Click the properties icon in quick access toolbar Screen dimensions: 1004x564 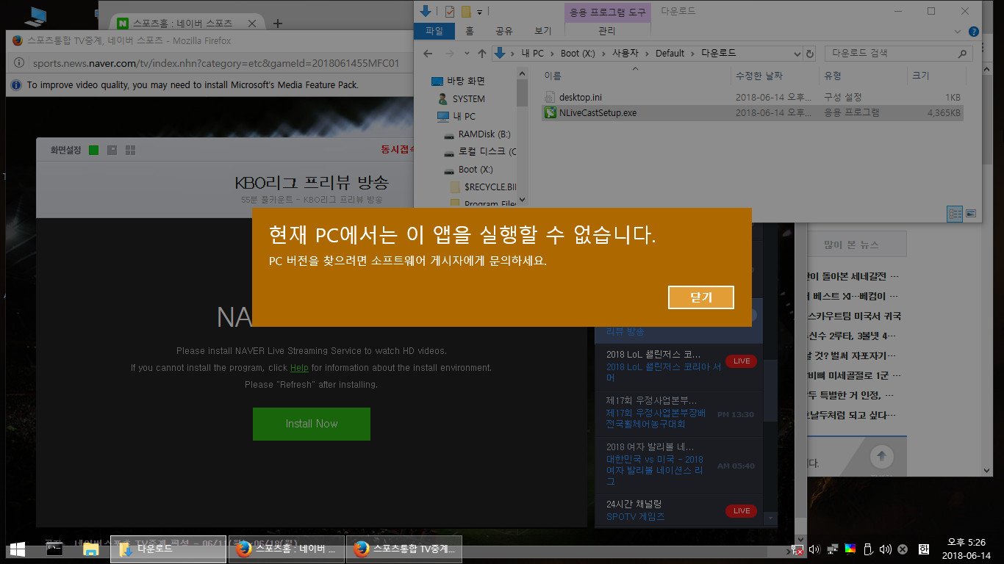pos(449,11)
